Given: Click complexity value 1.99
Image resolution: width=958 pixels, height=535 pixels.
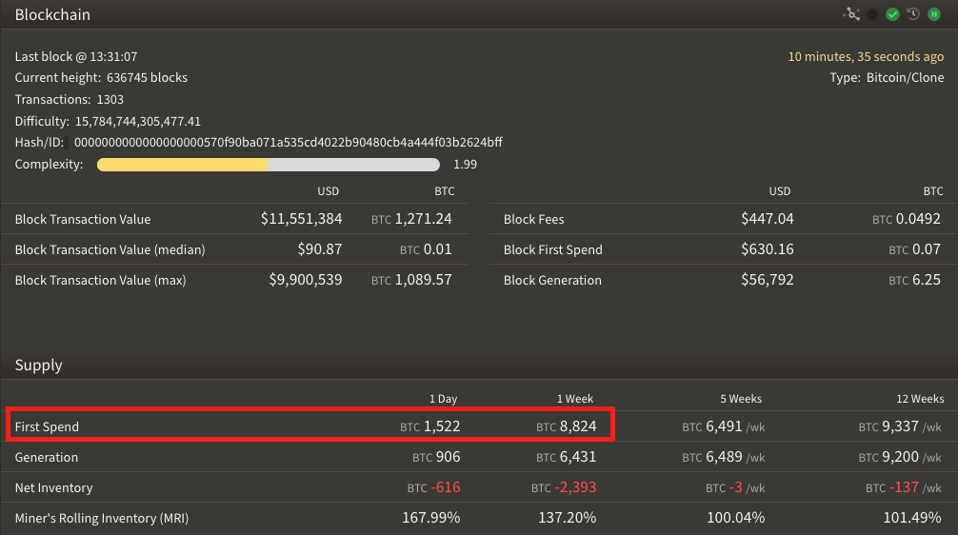Looking at the screenshot, I should (465, 165).
